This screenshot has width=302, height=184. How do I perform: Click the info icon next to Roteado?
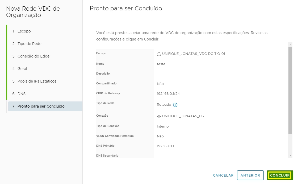tap(175, 105)
